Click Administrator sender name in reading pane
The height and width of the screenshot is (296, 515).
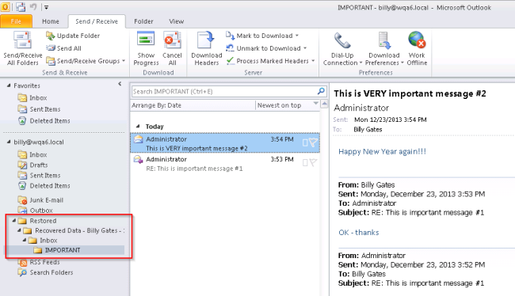pyautogui.click(x=361, y=108)
